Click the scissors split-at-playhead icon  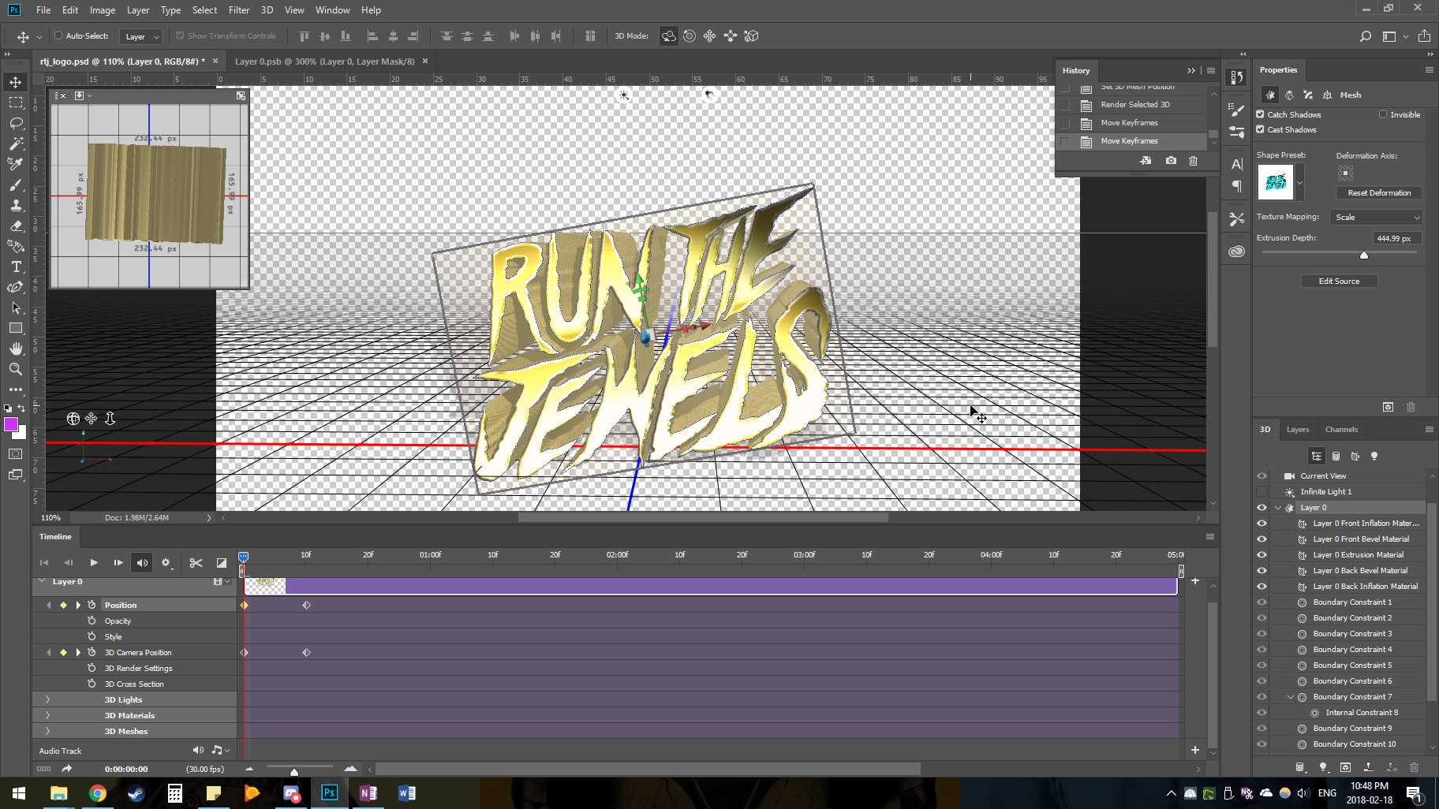[196, 562]
